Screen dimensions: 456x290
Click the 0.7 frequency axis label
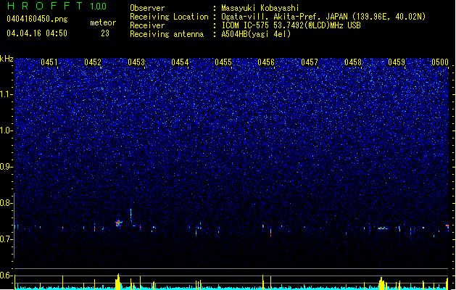[7, 239]
